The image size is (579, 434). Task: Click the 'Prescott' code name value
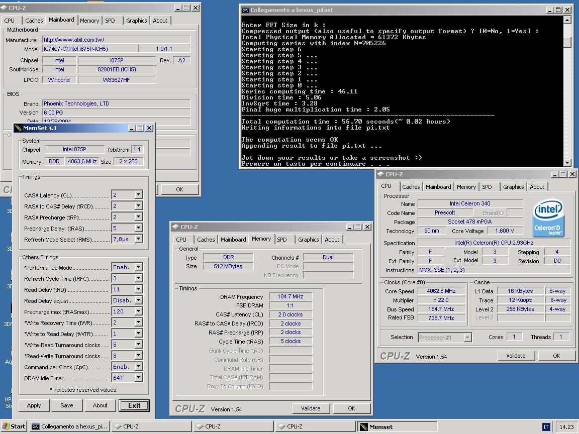[x=445, y=212]
